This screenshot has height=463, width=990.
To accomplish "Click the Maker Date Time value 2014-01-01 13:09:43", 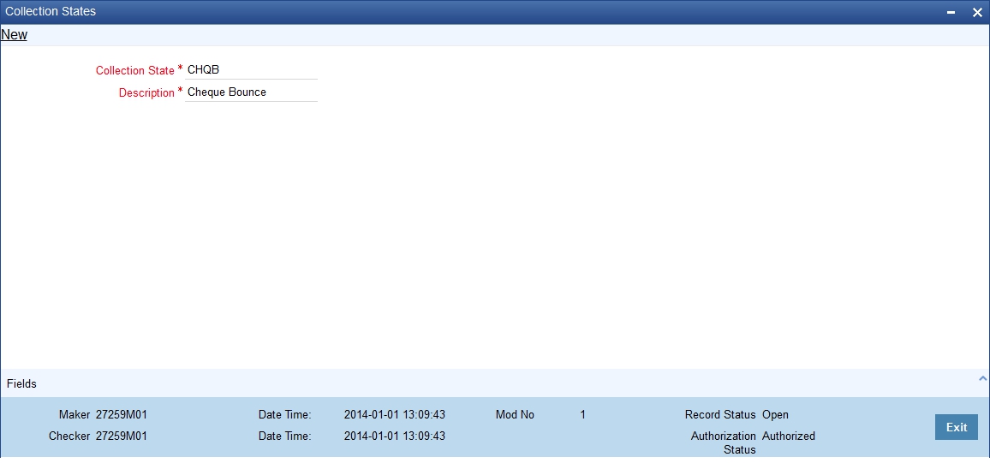I will coord(395,415).
